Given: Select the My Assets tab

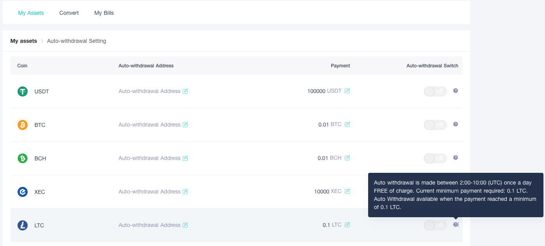Looking at the screenshot, I should 31,13.
